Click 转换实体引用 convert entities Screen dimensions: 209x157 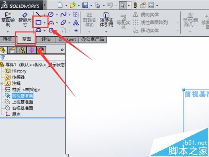tap(106, 20)
